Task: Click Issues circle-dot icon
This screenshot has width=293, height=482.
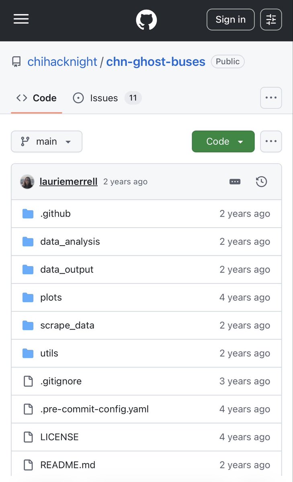Action: (78, 98)
